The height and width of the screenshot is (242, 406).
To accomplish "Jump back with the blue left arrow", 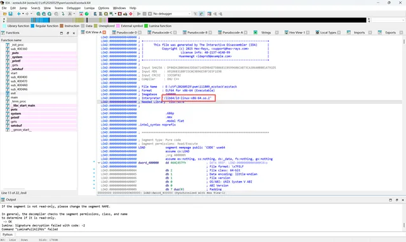I will 18,14.
